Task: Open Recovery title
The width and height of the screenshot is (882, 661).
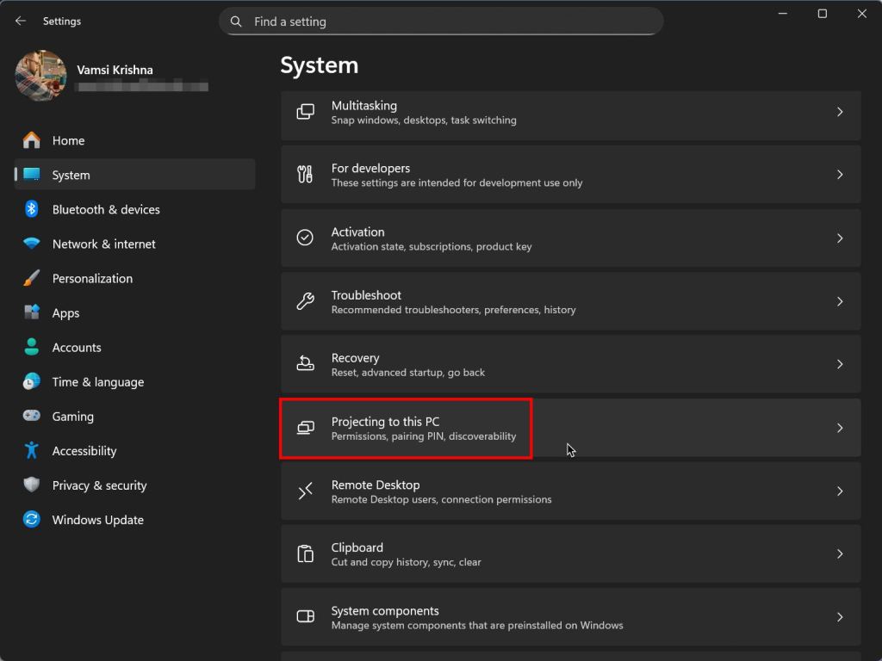Action: click(x=355, y=358)
